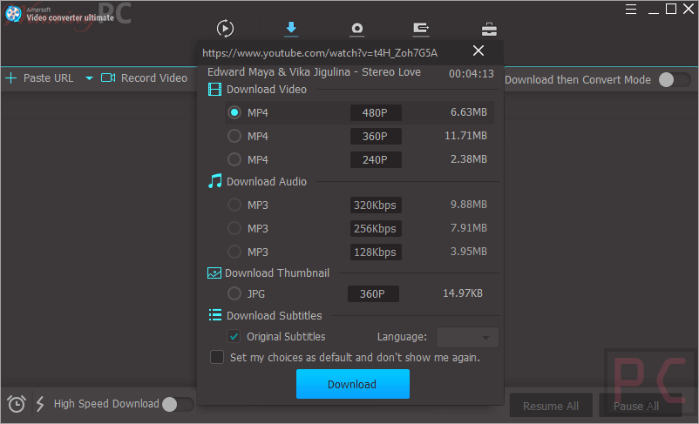Click the YouTube URL text in dialog header
Screen dimensions: 699x424
pos(320,53)
